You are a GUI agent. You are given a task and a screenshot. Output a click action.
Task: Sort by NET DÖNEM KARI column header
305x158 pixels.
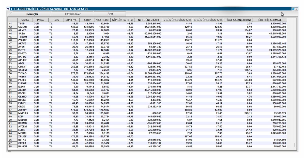coord(148,20)
